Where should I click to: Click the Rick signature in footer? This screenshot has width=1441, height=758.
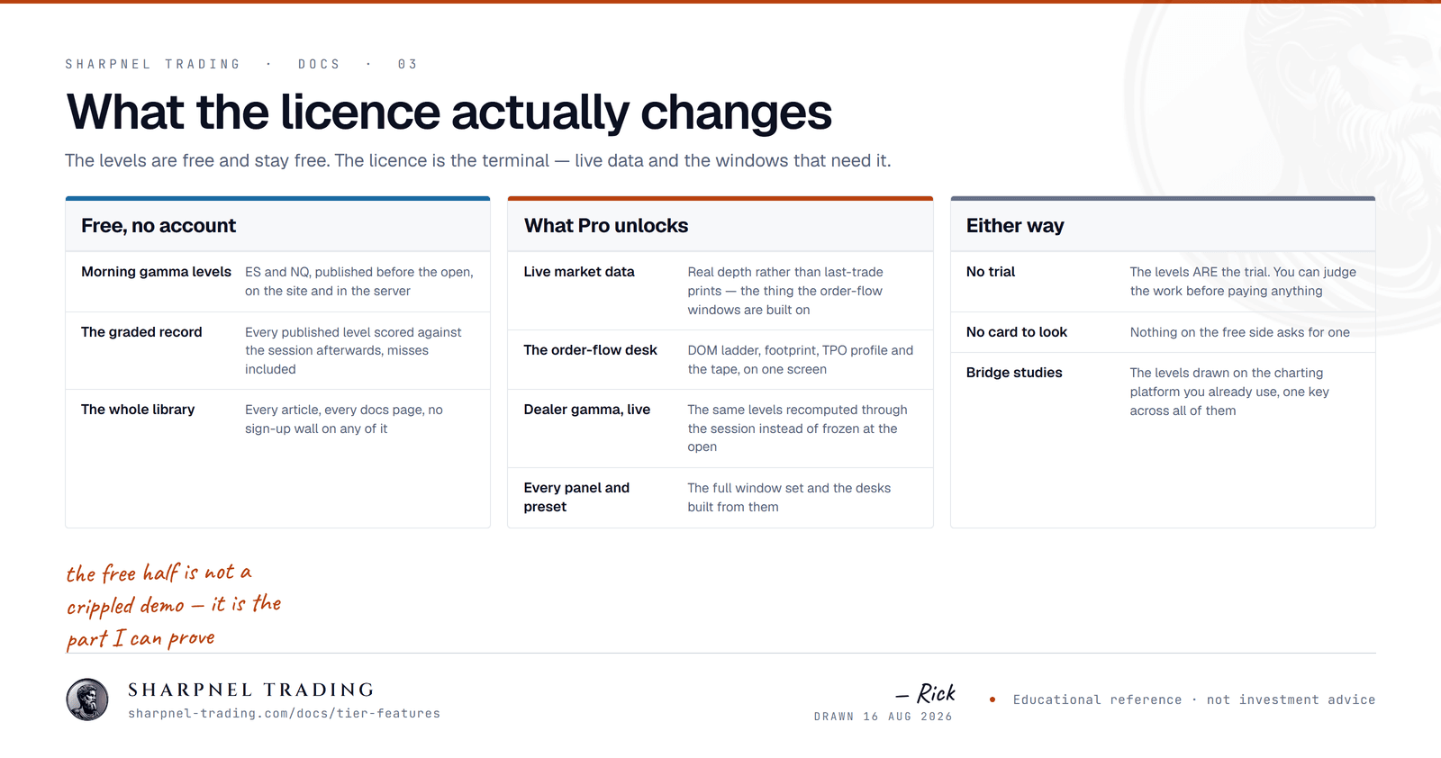[926, 693]
